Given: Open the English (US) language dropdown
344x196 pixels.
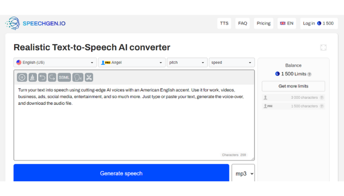Looking at the screenshot, I should click(x=55, y=62).
